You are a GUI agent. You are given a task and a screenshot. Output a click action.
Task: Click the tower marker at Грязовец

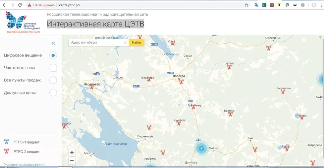click(193, 106)
